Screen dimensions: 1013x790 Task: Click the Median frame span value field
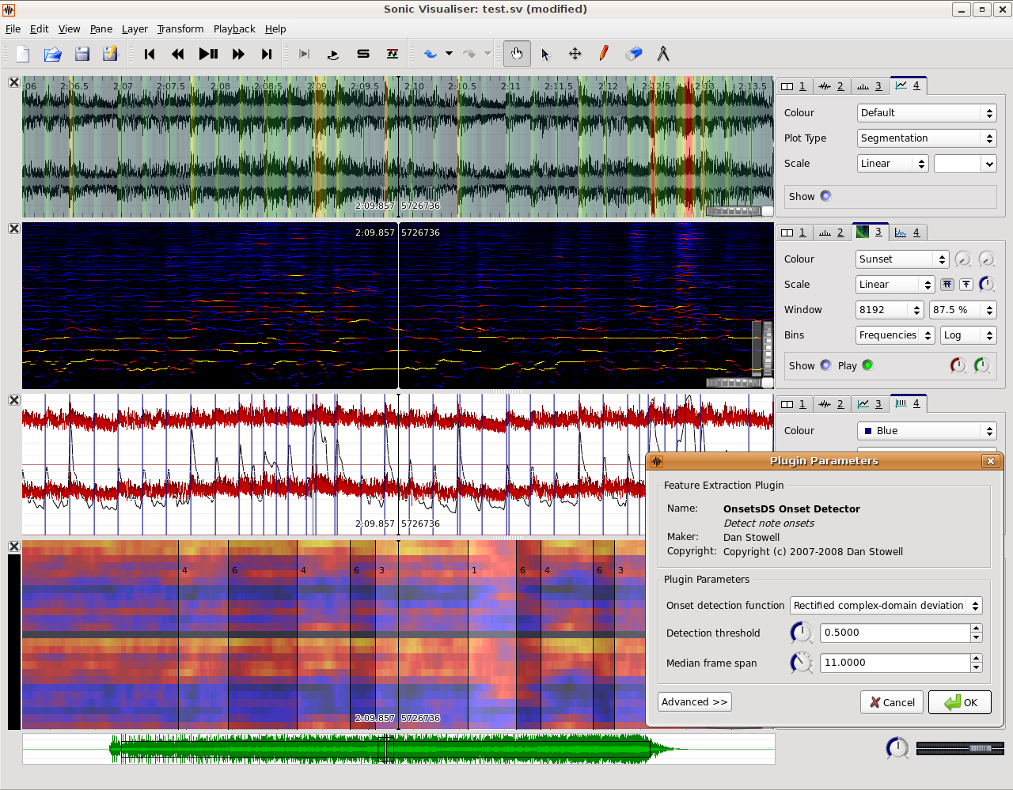(894, 663)
